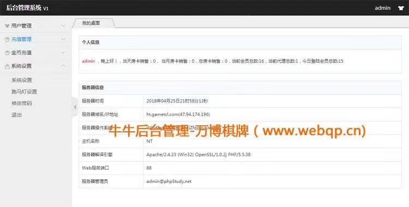
Task: Click the 主机名称 label cell
Action: click(x=111, y=141)
